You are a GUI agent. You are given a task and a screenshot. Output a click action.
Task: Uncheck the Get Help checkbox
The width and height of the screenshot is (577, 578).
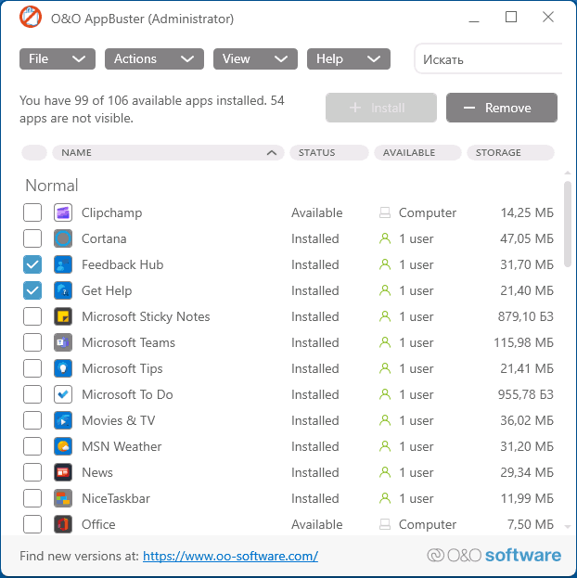[x=32, y=290]
